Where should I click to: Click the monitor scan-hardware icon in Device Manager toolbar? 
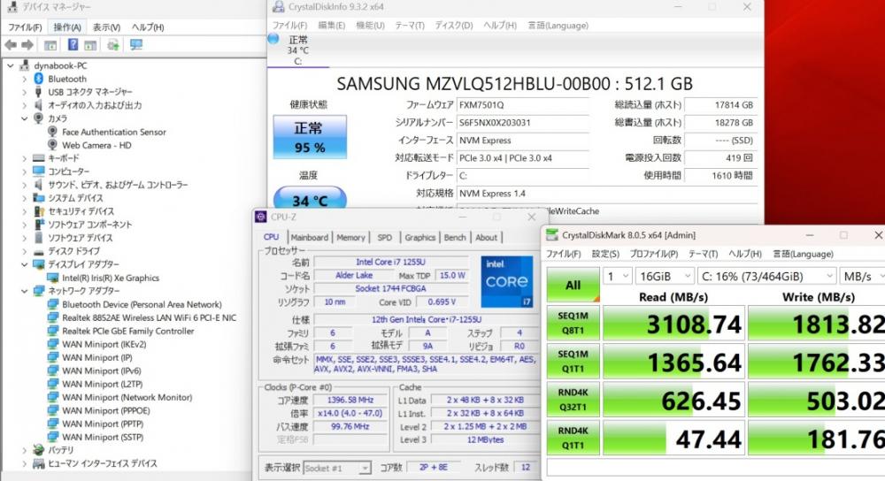click(x=136, y=44)
